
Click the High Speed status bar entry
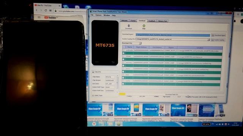pyautogui.click(x=166, y=97)
